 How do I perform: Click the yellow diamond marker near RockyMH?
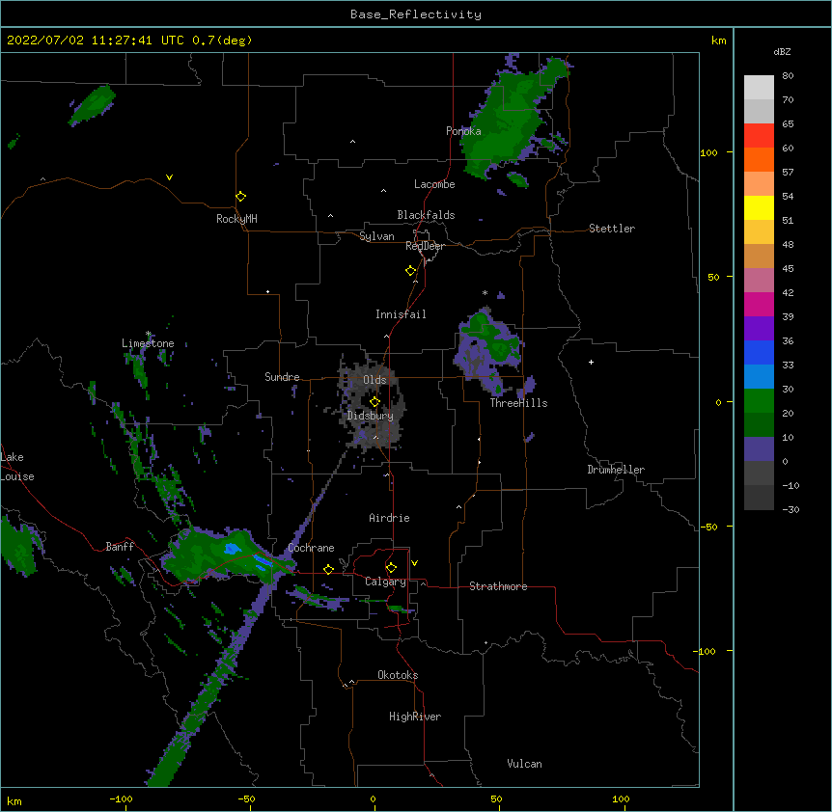coord(241,197)
